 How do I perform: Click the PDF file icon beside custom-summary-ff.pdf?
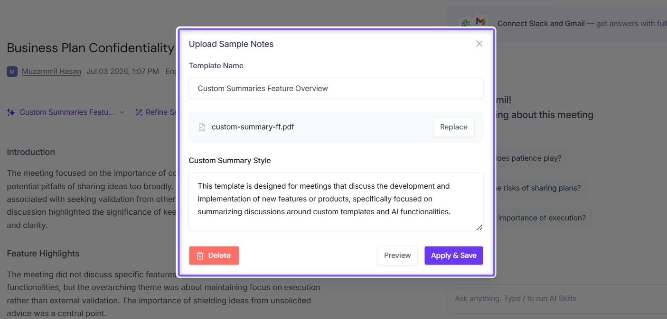click(x=202, y=127)
